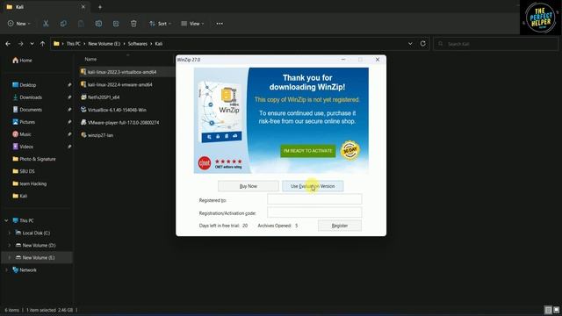This screenshot has height=316, width=562.
Task: Select New Volume (E:) in sidebar
Action: point(37,257)
